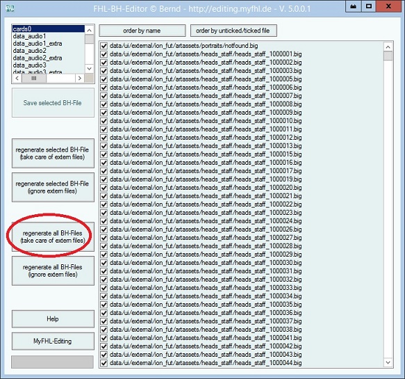405x379 pixels.
Task: Click regenerate all BH-Files (take care of extern files)
Action: [53, 237]
